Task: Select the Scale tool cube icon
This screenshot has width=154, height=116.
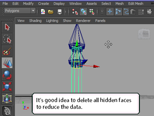Action: click(7, 87)
